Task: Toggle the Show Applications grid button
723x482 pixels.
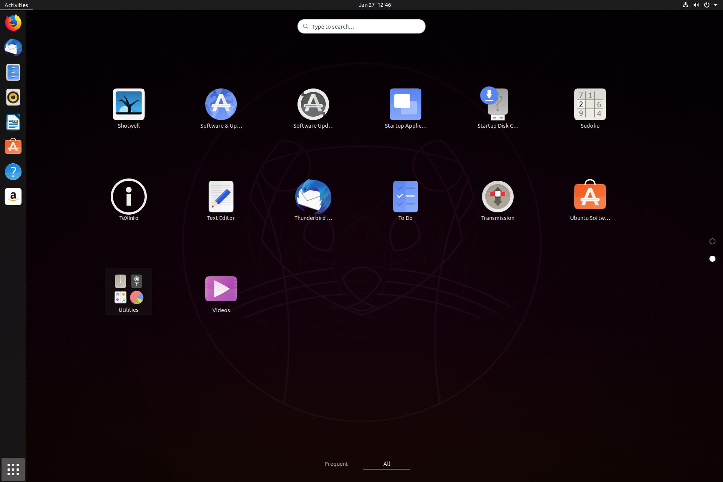Action: click(13, 469)
